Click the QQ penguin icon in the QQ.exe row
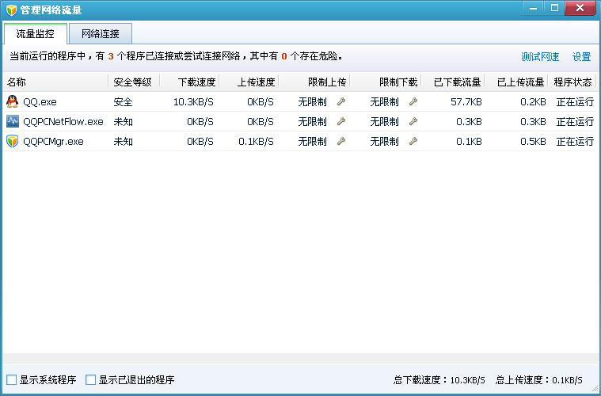 12,101
